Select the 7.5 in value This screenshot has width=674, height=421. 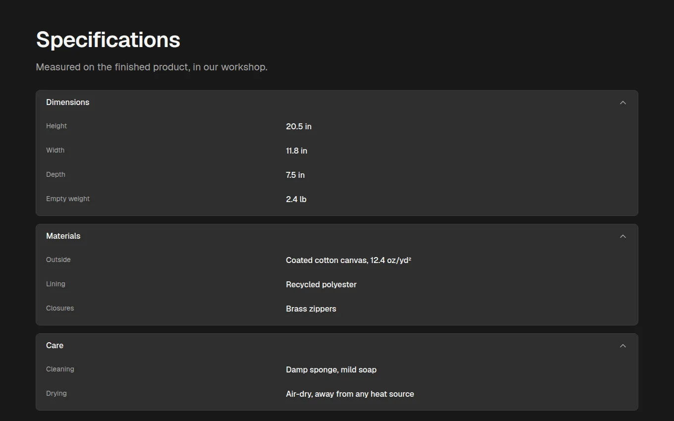tap(295, 175)
